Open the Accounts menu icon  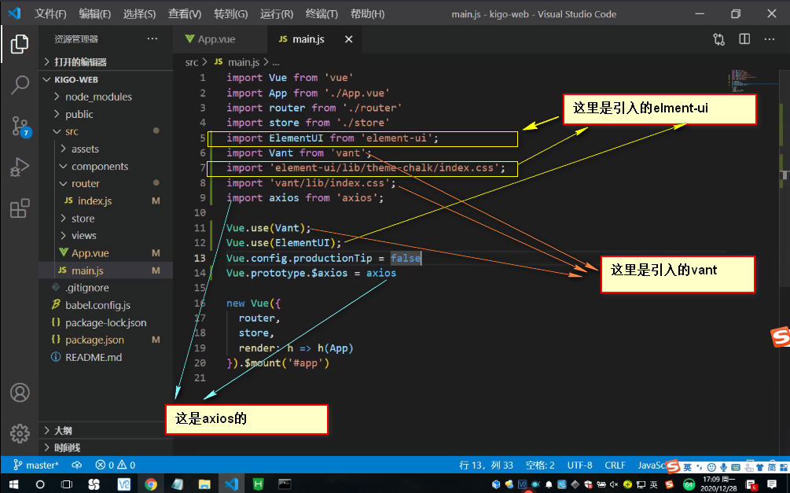click(x=20, y=392)
